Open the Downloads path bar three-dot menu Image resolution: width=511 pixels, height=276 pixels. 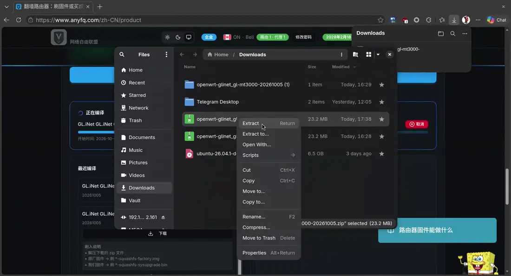click(341, 55)
